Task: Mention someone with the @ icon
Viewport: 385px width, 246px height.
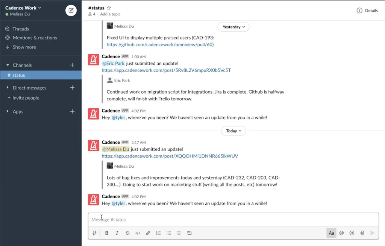Action: coord(341,233)
